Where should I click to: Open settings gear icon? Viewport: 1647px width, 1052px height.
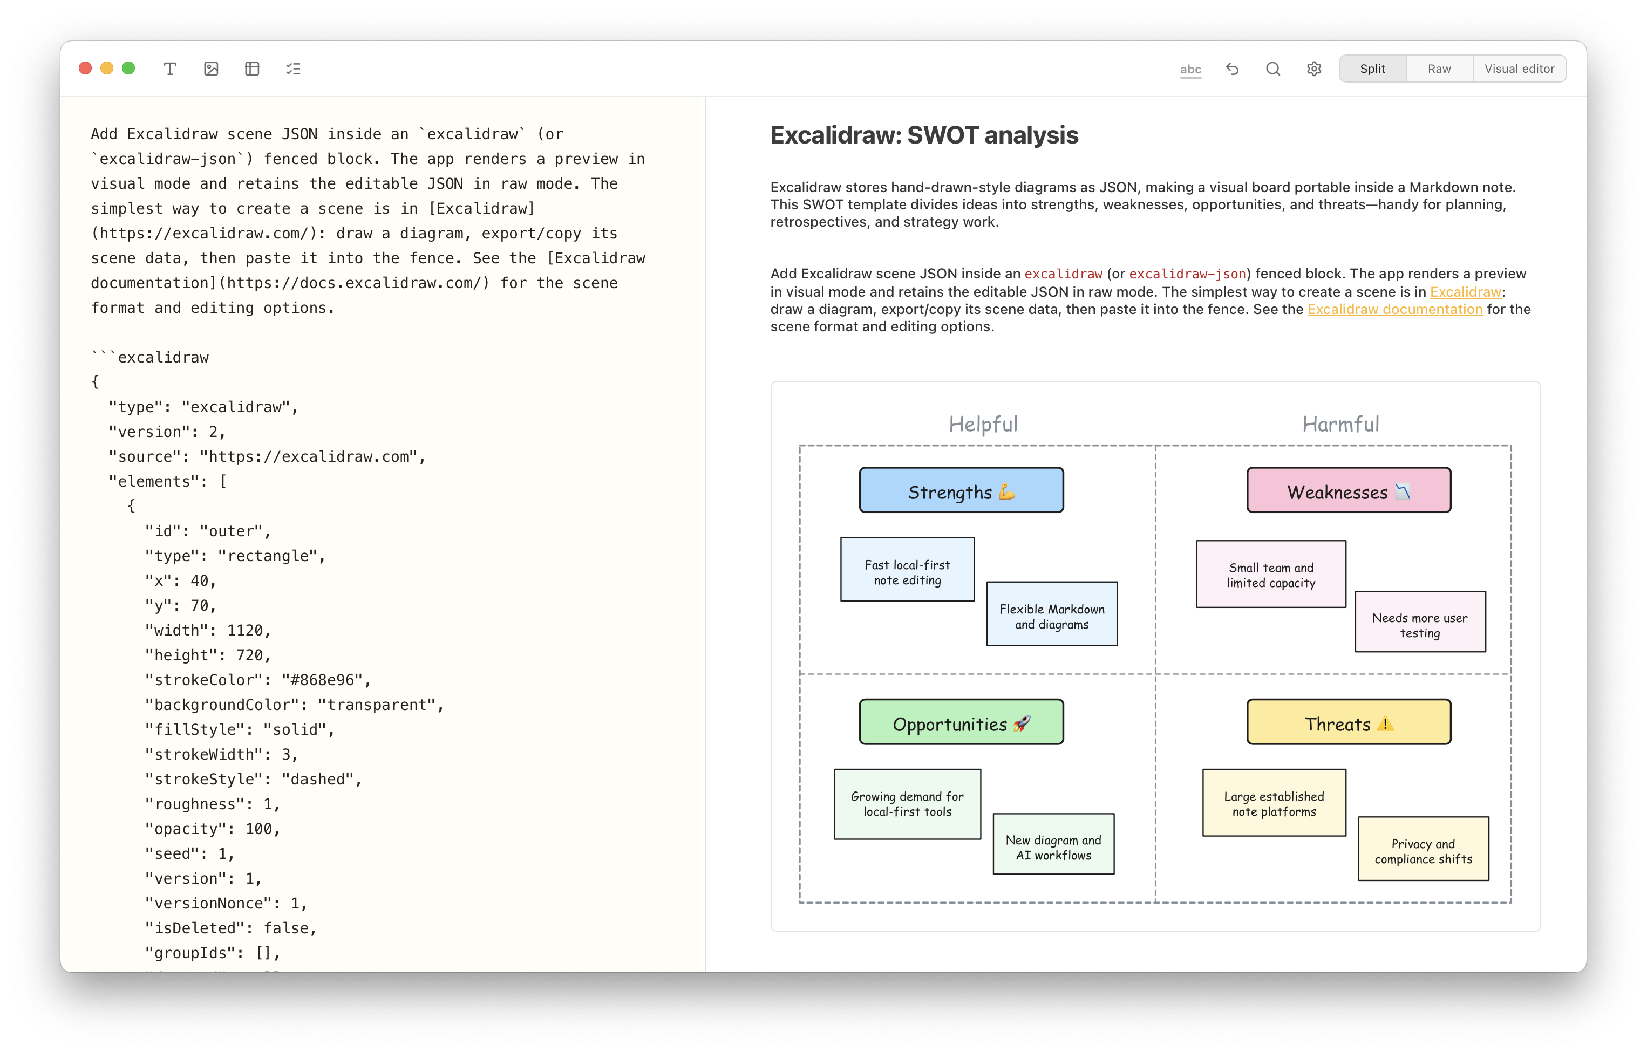(1314, 69)
